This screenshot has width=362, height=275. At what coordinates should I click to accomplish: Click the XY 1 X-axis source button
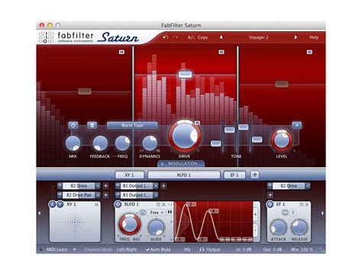click(x=52, y=204)
